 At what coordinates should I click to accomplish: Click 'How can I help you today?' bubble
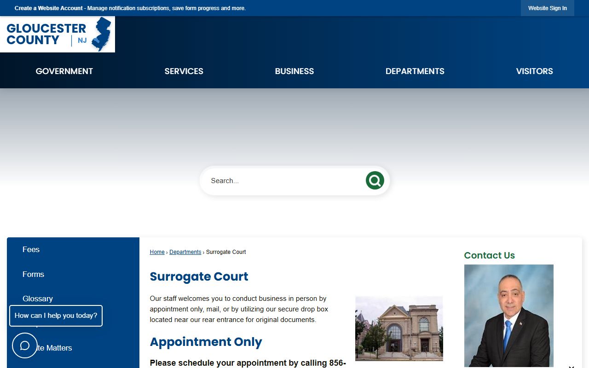tap(56, 316)
